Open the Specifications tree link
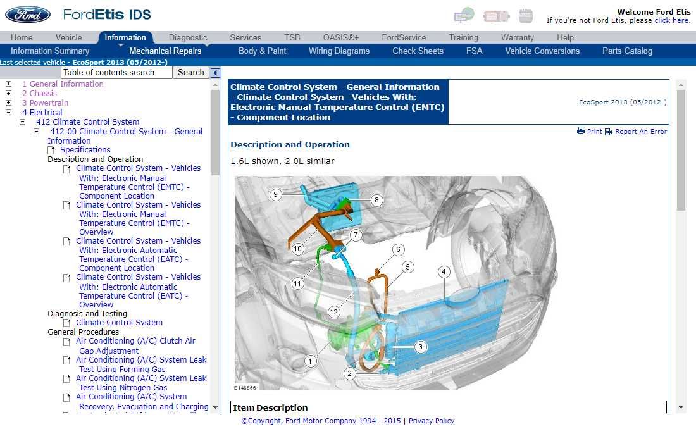This screenshot has width=696, height=441. coord(85,150)
